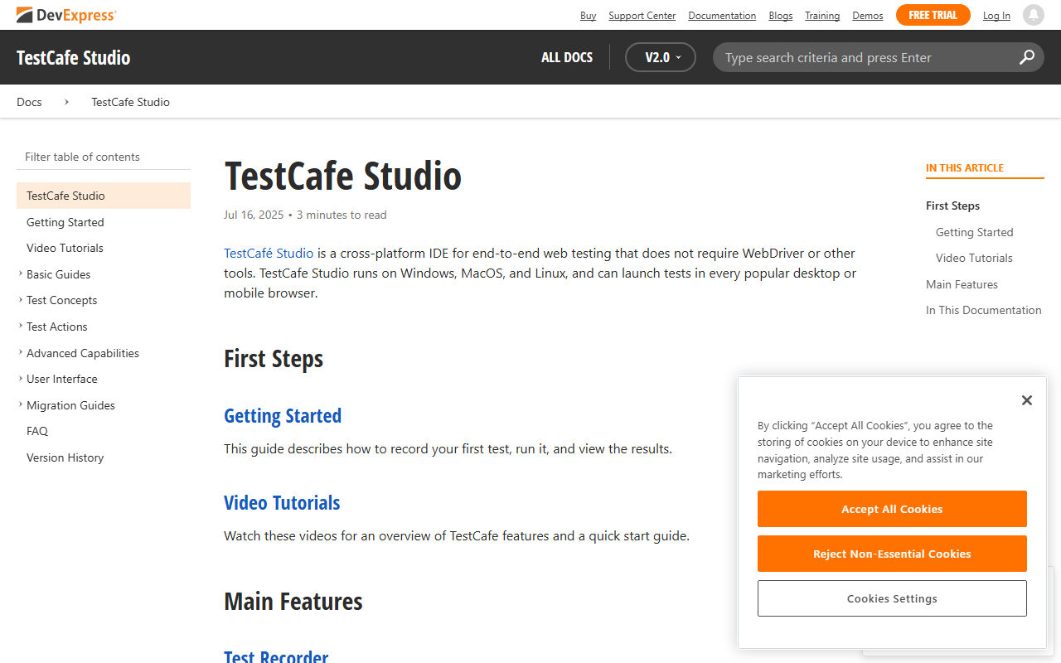
Task: Click the search magnifier icon
Action: point(1027,57)
